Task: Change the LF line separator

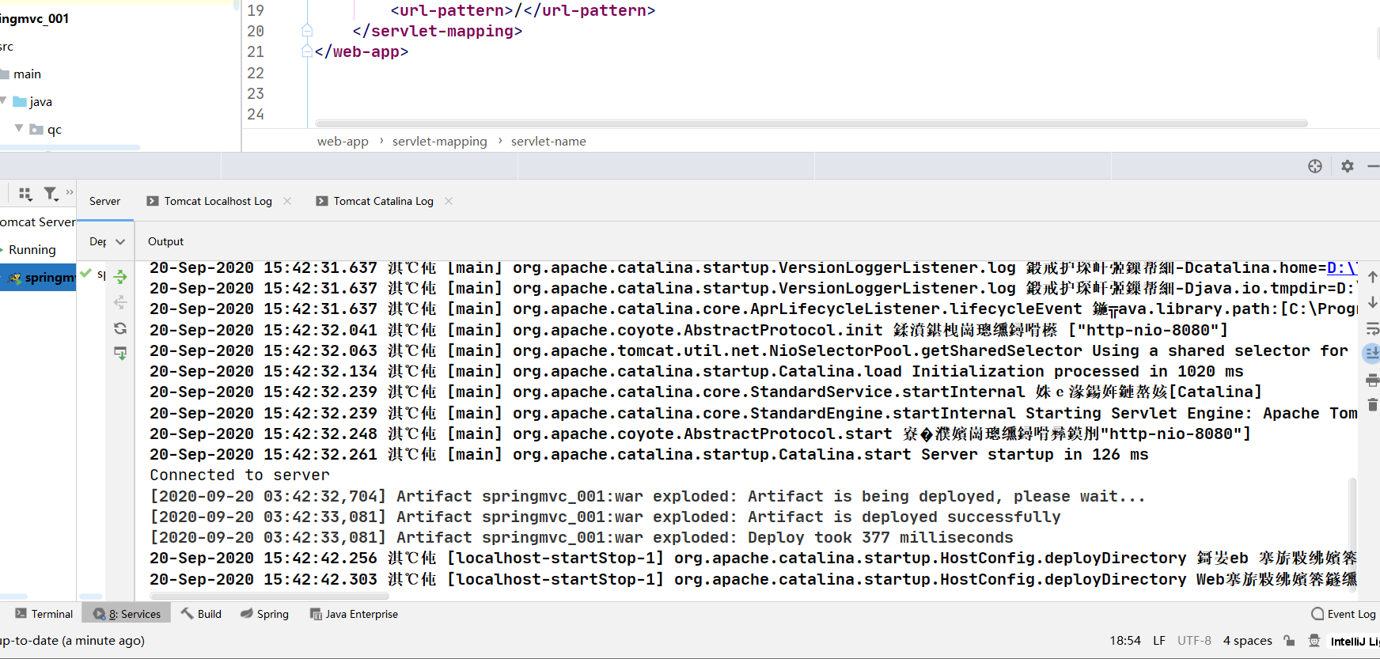Action: (1159, 641)
